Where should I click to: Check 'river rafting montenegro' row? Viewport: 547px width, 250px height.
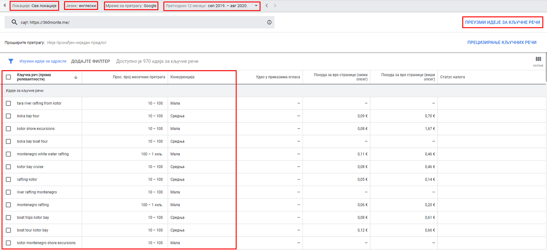point(9,192)
